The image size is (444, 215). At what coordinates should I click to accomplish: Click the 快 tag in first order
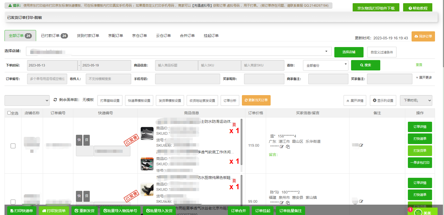79,140
